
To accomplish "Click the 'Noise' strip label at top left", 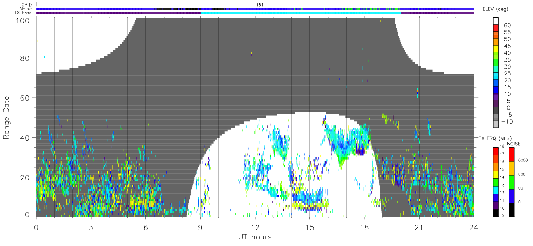I will click(26, 9).
